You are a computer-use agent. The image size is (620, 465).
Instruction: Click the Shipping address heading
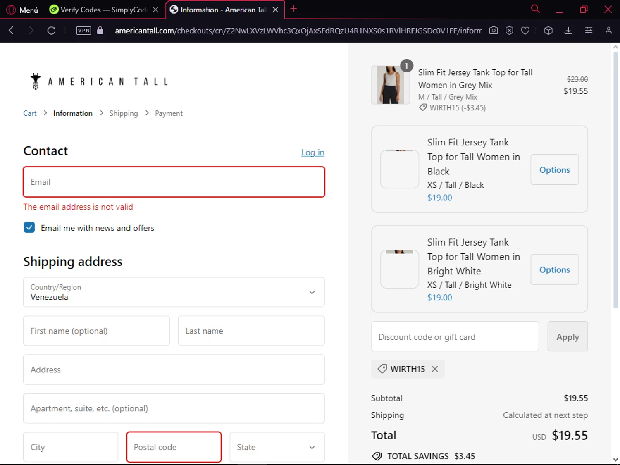pyautogui.click(x=73, y=262)
